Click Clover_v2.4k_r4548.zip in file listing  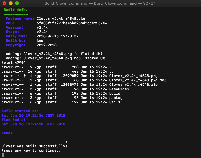(x=133, y=84)
